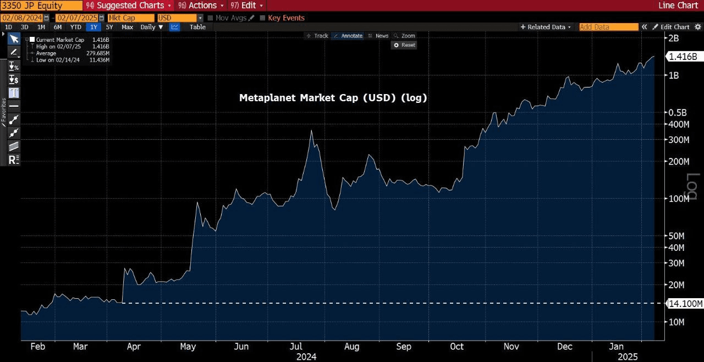Image resolution: width=704 pixels, height=362 pixels.
Task: Choose the pencil drawing tool
Action: (x=14, y=52)
